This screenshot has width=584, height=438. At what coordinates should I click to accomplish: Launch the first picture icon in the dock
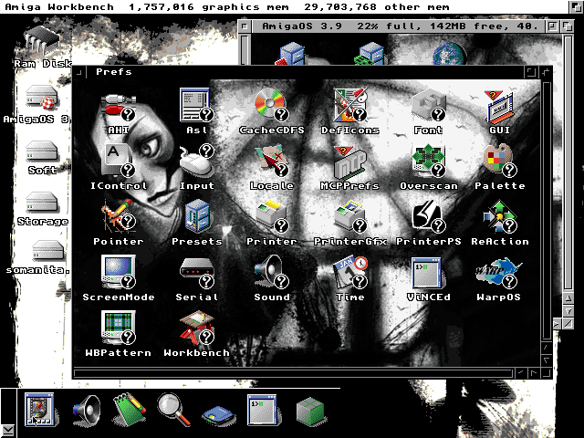tap(39, 410)
